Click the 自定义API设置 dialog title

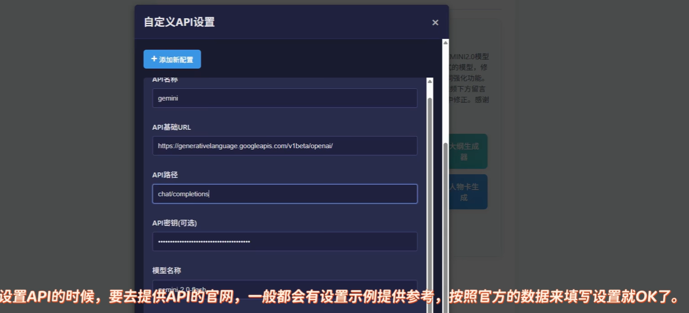(179, 22)
